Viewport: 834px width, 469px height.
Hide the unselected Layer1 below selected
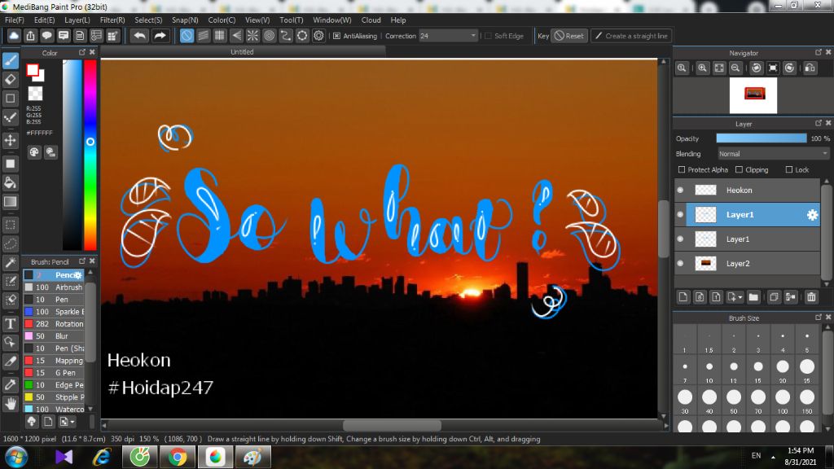680,239
